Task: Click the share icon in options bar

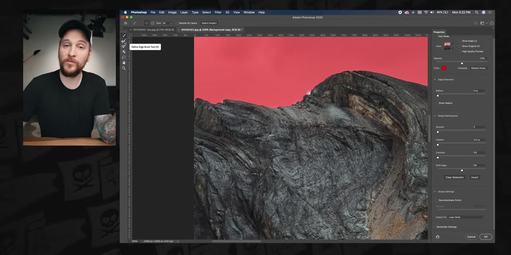Action: pyautogui.click(x=492, y=23)
